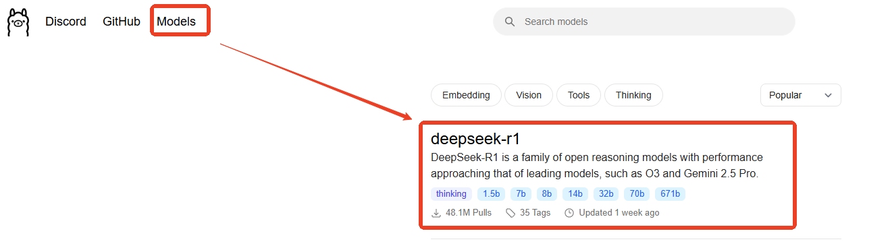Screen dimensions: 890x250
Task: Open the Popular sort dropdown
Action: [801, 95]
